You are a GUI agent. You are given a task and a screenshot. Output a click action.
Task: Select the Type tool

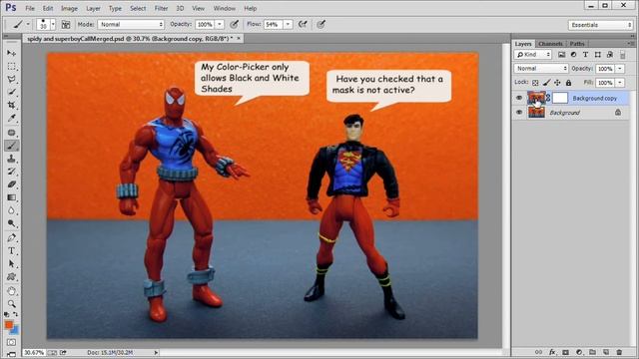(x=11, y=250)
